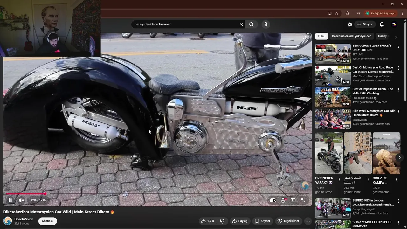The width and height of the screenshot is (407, 229).
Task: Bookmark the page with star icon
Action: tap(337, 13)
